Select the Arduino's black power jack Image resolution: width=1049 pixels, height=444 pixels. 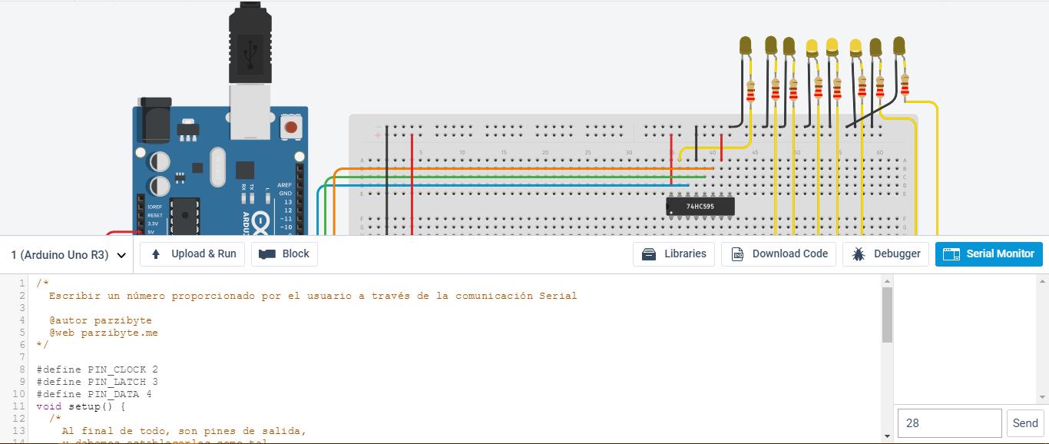(x=153, y=123)
